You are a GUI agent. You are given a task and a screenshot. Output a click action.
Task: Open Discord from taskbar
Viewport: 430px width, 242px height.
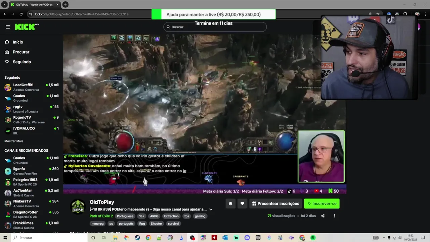click(247, 238)
